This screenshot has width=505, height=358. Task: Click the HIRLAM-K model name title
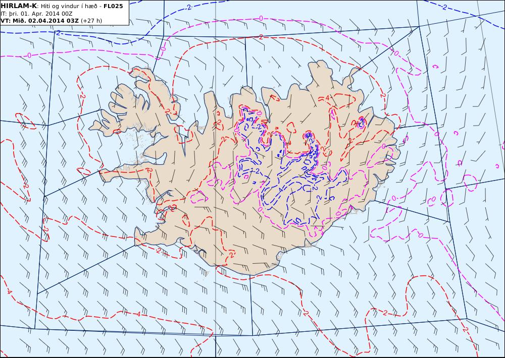19,6
